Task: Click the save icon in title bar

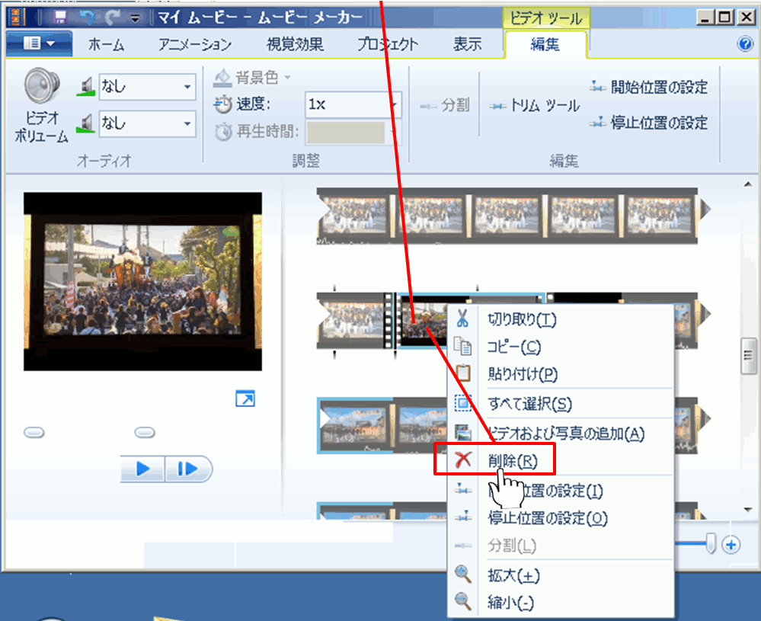Action: click(x=60, y=17)
